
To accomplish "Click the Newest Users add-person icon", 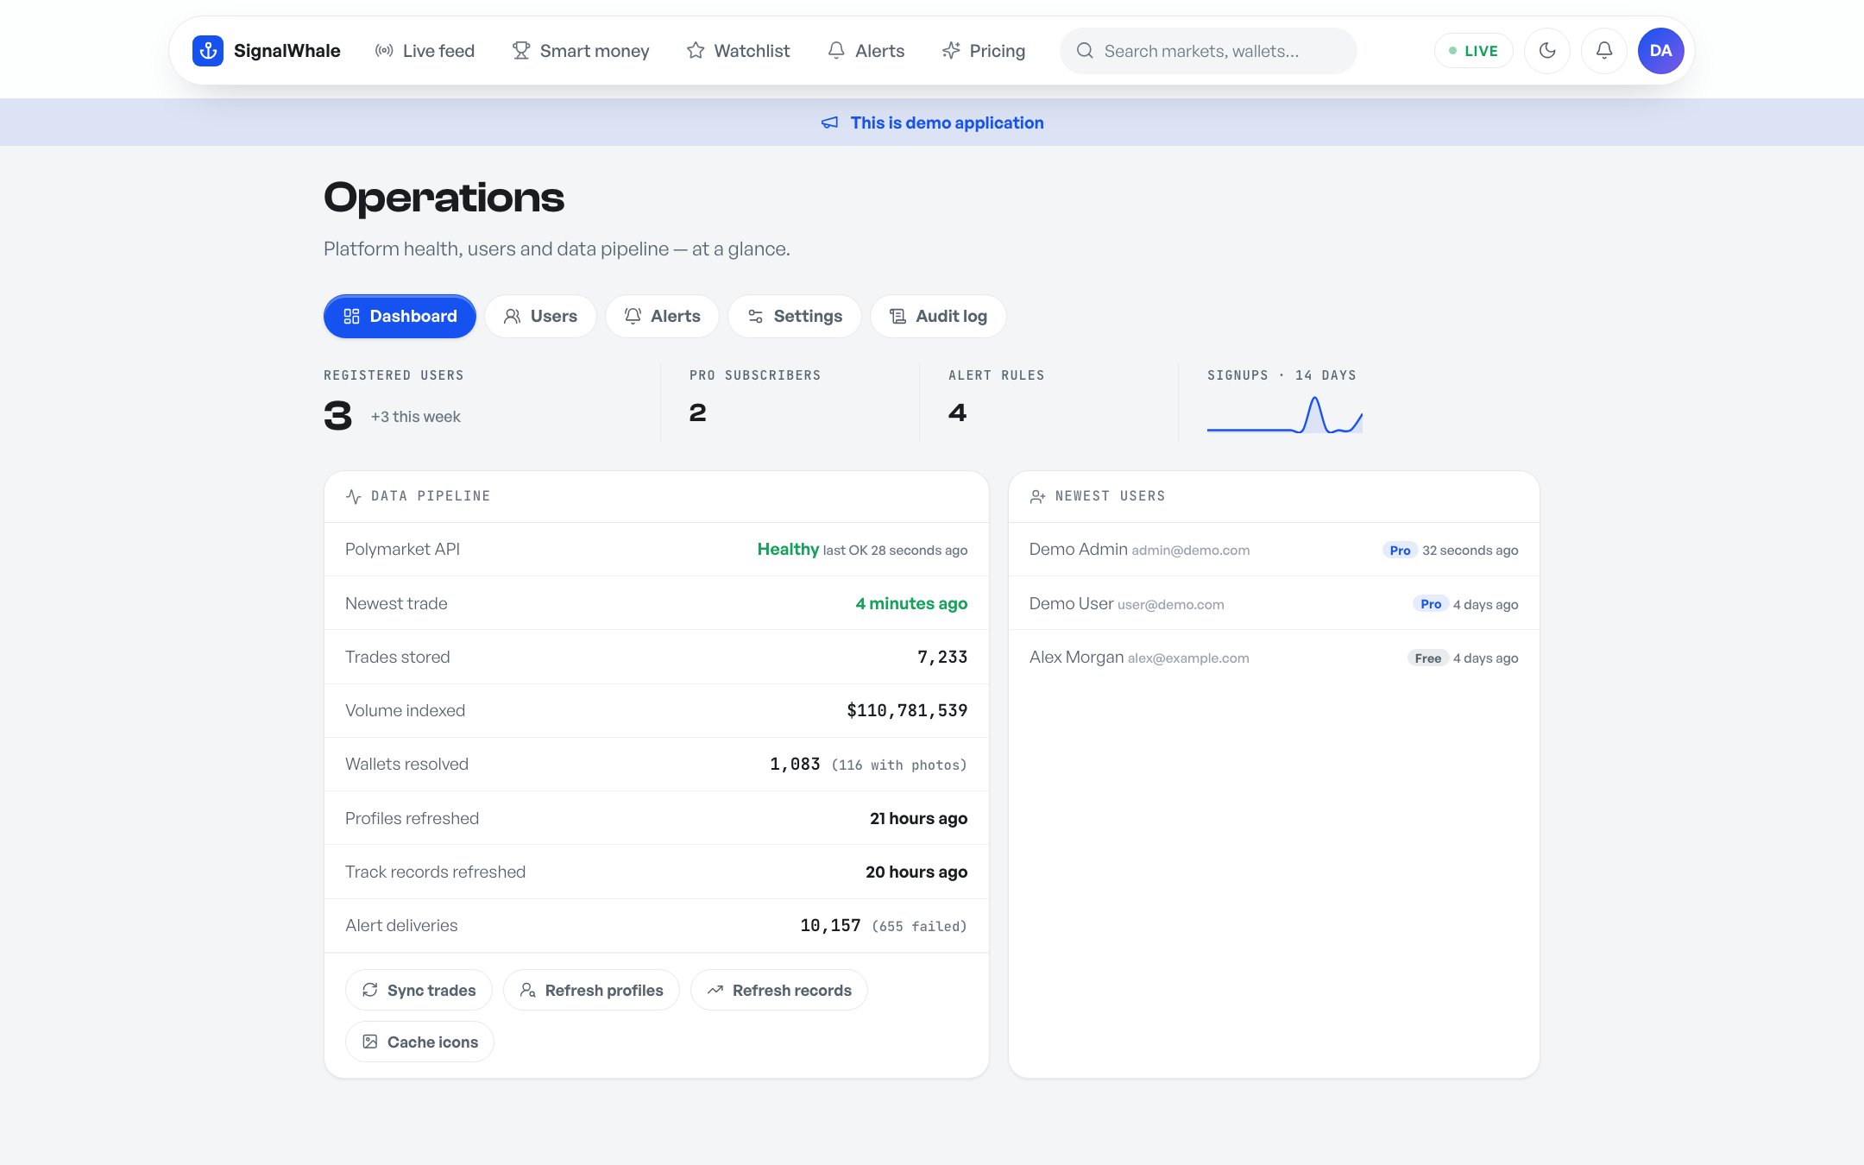I will pos(1038,496).
